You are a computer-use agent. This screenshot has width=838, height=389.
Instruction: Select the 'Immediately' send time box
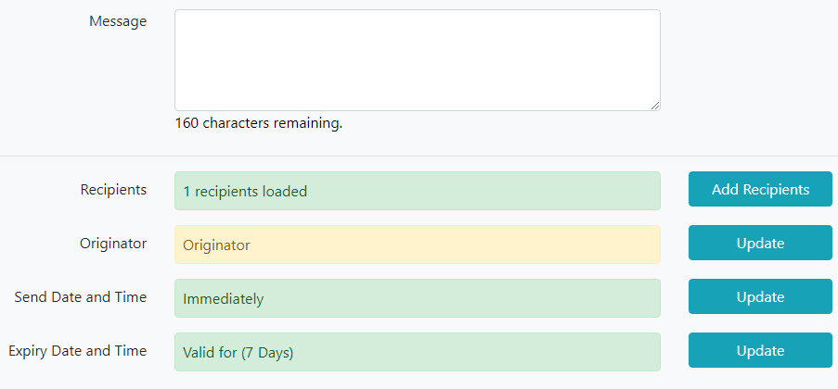418,298
